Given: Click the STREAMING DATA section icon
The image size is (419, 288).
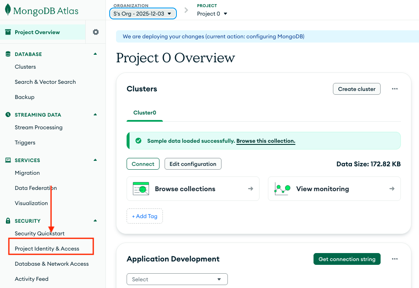Looking at the screenshot, I should 8,115.
